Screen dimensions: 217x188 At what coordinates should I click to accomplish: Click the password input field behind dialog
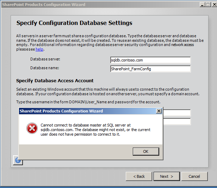177,122
